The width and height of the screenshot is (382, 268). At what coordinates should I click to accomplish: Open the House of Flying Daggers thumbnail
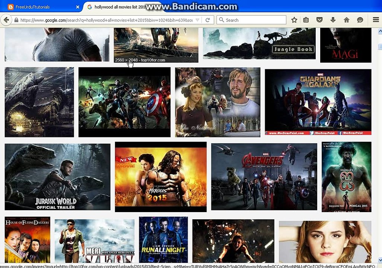click(x=28, y=239)
